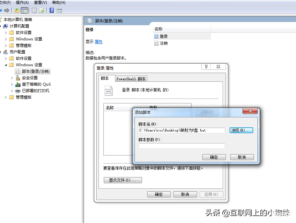Expand 软件设置 under 计算机配置
Viewport: 296px width, 223px height.
click(x=6, y=33)
